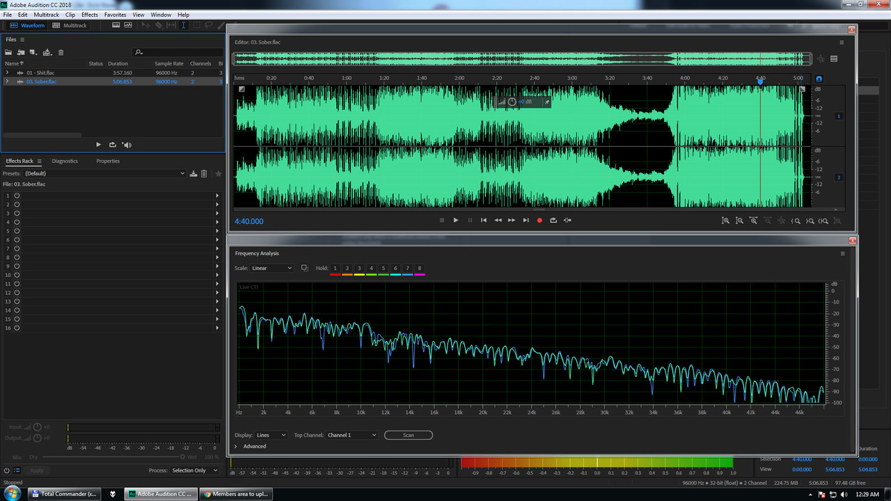Viewport: 891px width, 501px height.
Task: Toggle power for effect slot 5
Action: 17,231
